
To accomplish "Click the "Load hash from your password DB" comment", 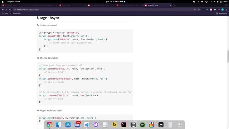I will (x=61, y=65).
